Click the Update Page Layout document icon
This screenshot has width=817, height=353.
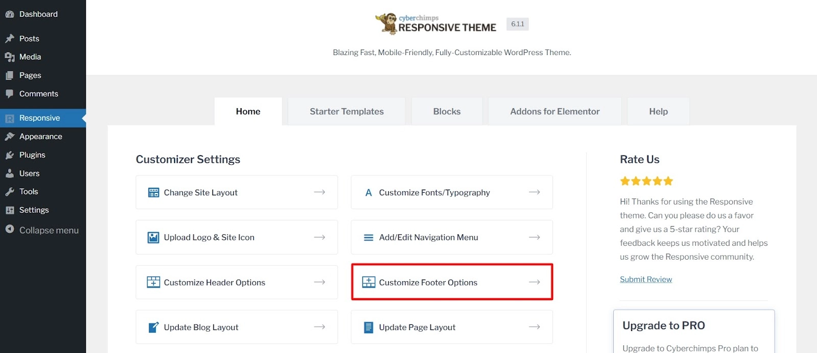click(x=368, y=327)
